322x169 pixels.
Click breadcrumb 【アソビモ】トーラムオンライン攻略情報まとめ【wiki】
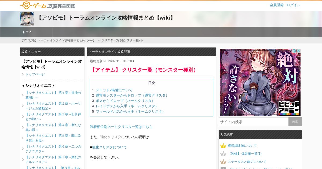pos(58,40)
